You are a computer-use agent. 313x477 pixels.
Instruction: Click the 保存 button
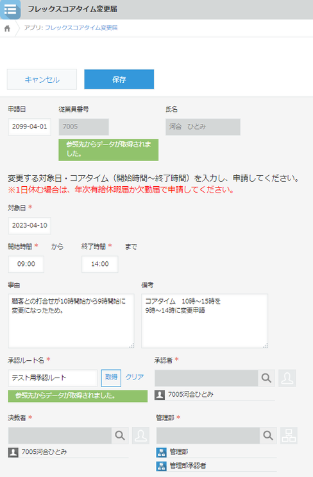[x=119, y=80]
